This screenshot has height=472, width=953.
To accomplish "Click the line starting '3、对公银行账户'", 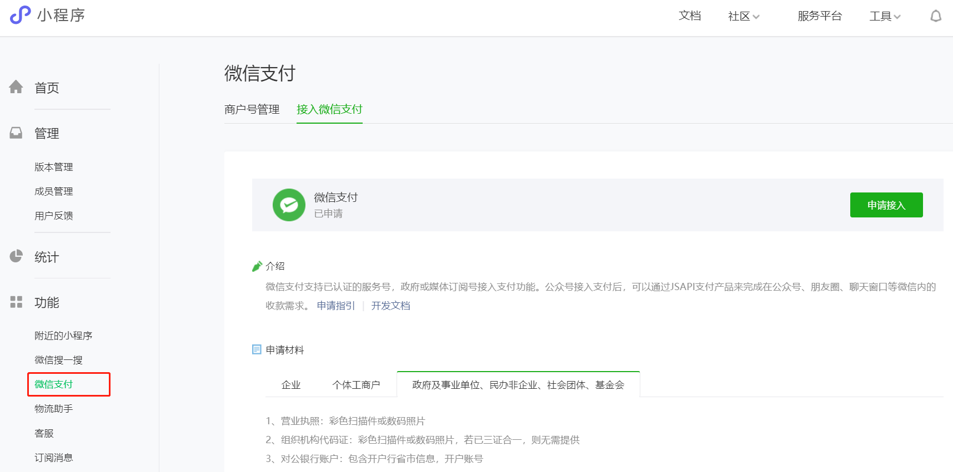I will [x=374, y=459].
